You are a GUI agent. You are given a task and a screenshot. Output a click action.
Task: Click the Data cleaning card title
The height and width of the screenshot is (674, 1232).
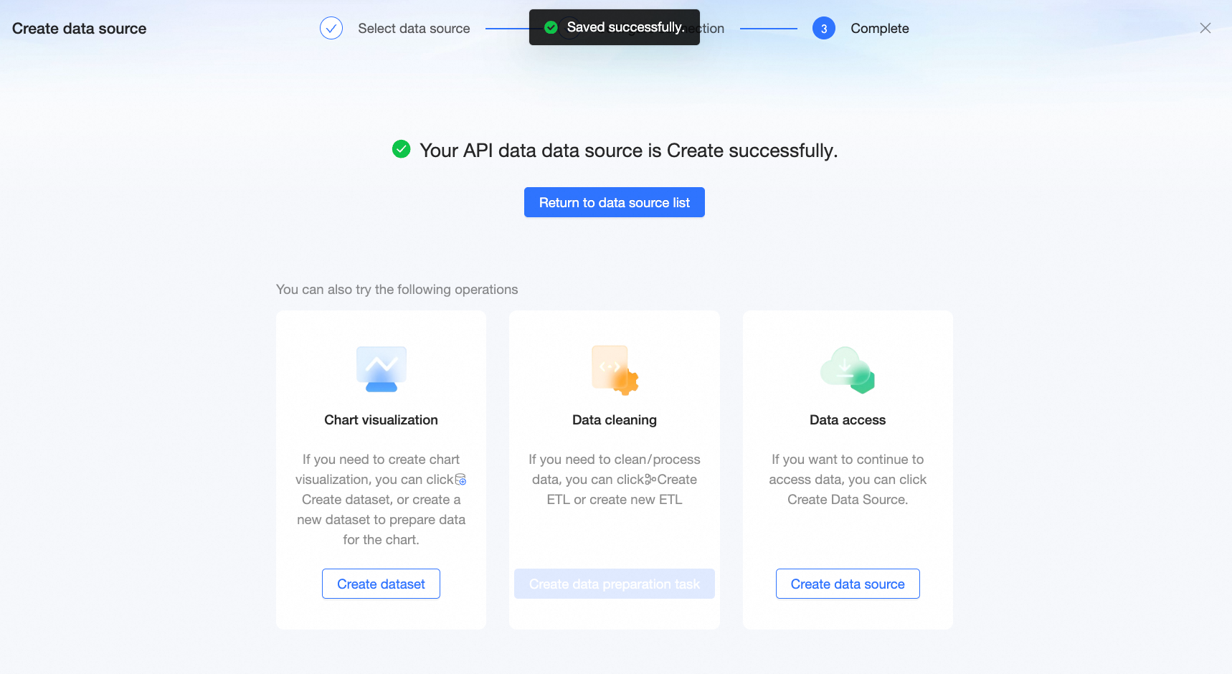615,420
